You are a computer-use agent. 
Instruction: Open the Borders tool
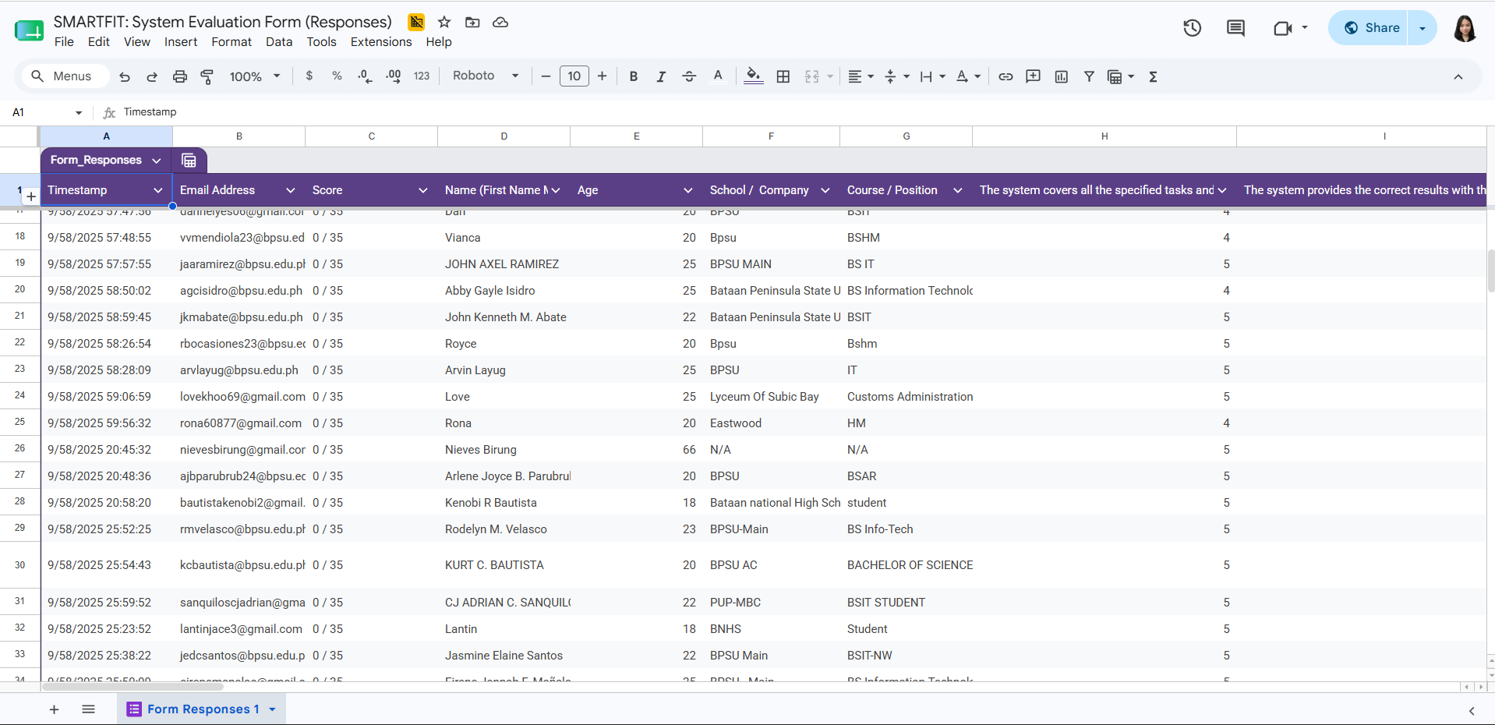tap(783, 76)
